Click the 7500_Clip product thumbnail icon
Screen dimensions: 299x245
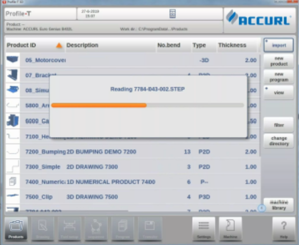tap(13, 196)
